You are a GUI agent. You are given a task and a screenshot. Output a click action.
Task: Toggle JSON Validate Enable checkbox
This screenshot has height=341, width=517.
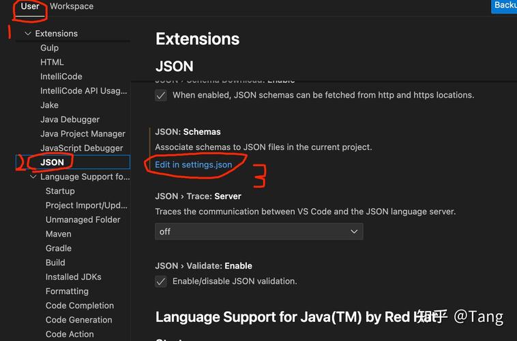(x=161, y=282)
